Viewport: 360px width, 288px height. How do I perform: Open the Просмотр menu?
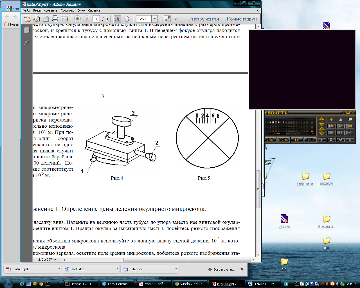click(67, 10)
